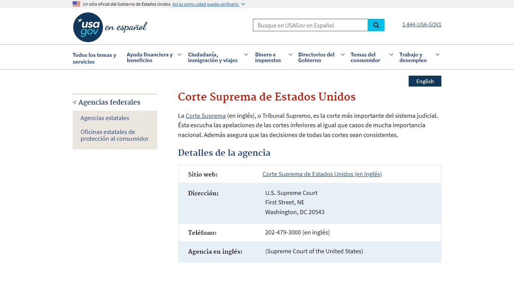Click the 'Detalles de la agencia' heading
This screenshot has height=289, width=514.
click(x=224, y=153)
